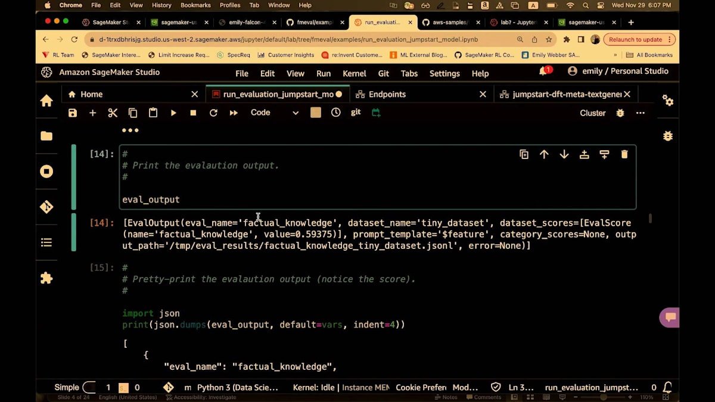Viewport: 715px width, 402px height.
Task: Open the debugger bug icon in right sidebar
Action: pyautogui.click(x=668, y=136)
